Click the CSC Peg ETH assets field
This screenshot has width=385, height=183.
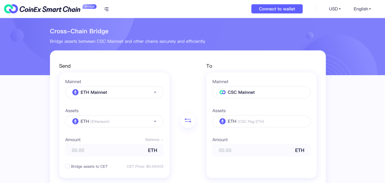point(261,121)
